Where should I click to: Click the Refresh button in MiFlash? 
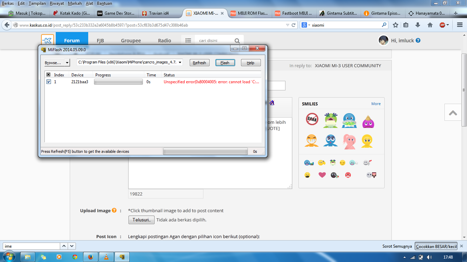199,63
